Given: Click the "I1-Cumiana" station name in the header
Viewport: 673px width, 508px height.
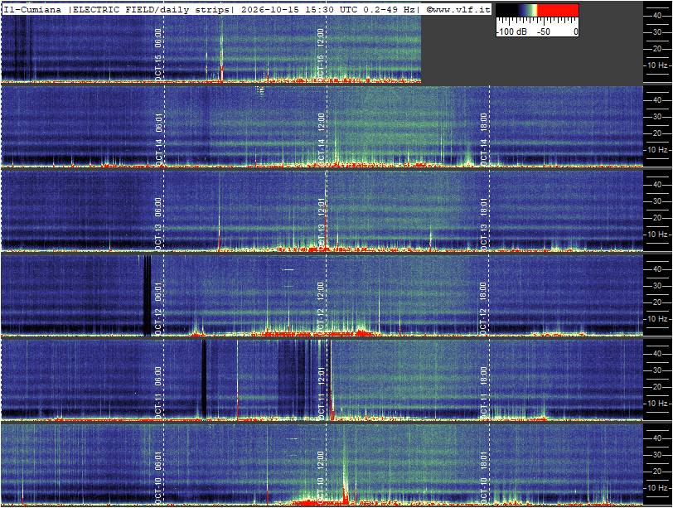Looking at the screenshot, I should 32,9.
